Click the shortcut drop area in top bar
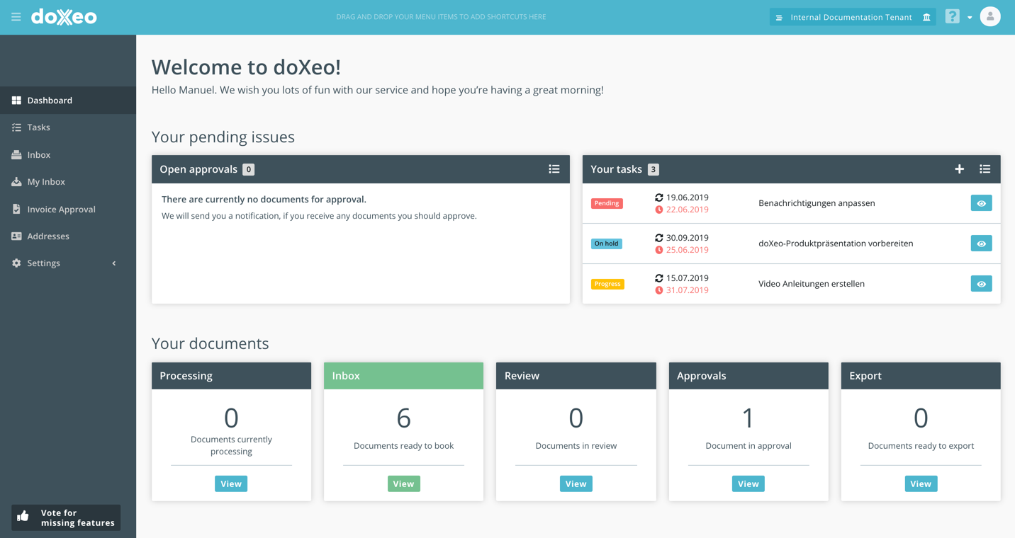The width and height of the screenshot is (1015, 538). [x=441, y=17]
